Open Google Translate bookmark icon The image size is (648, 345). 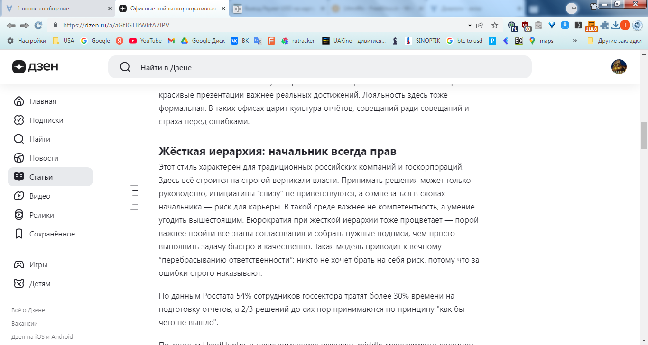[258, 41]
